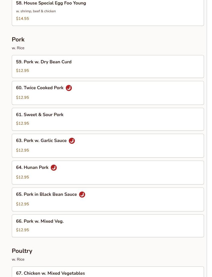The height and width of the screenshot is (277, 212).
Task: Click spicy icon next to Twice Cooked Pork
Action: pyautogui.click(x=69, y=88)
